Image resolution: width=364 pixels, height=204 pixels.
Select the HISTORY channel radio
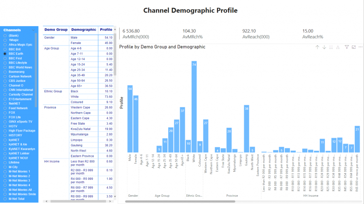click(x=5, y=135)
